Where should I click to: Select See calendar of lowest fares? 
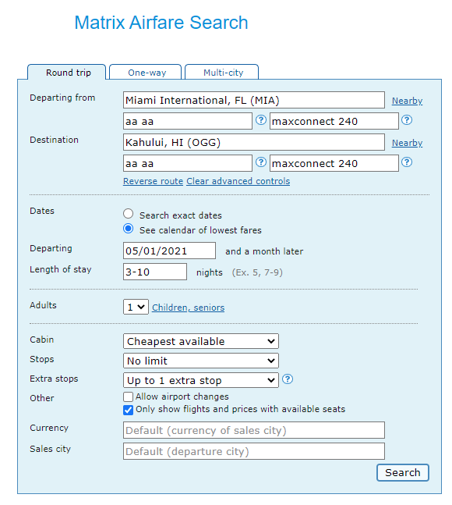(129, 229)
